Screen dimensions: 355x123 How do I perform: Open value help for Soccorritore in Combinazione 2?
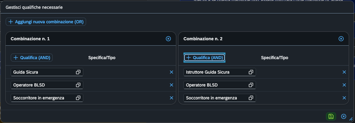251,98
